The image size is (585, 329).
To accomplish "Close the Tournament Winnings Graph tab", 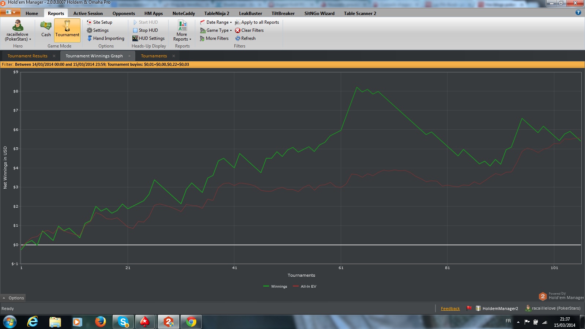I will (x=129, y=56).
